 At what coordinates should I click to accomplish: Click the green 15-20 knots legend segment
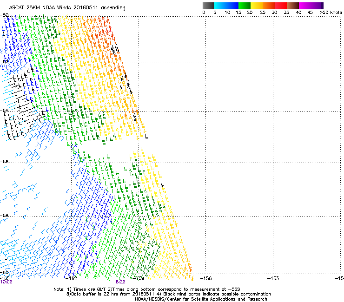coord(245,6)
